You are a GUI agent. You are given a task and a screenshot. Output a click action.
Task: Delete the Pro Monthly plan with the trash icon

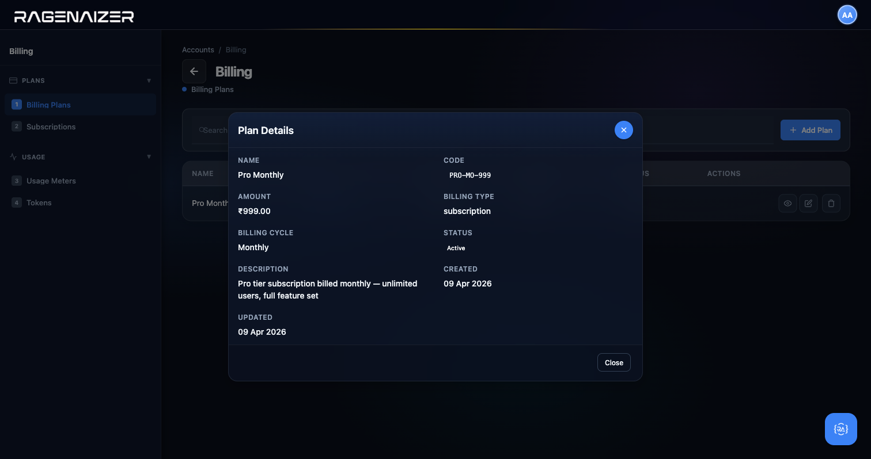(831, 203)
